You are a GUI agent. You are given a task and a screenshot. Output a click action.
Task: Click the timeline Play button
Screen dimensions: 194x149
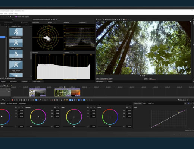click(x=19, y=100)
